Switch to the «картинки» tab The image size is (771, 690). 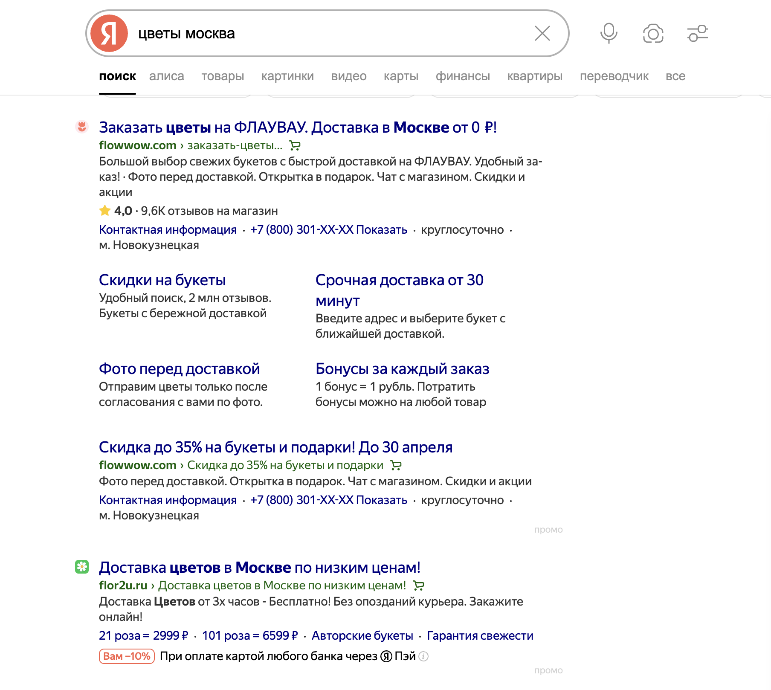(x=287, y=76)
